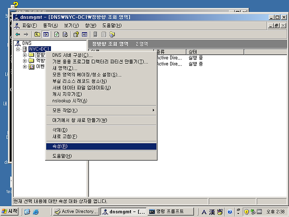The height and width of the screenshot is (217, 289).
Task: Open the MMC console menu bar icon
Action: [17, 25]
